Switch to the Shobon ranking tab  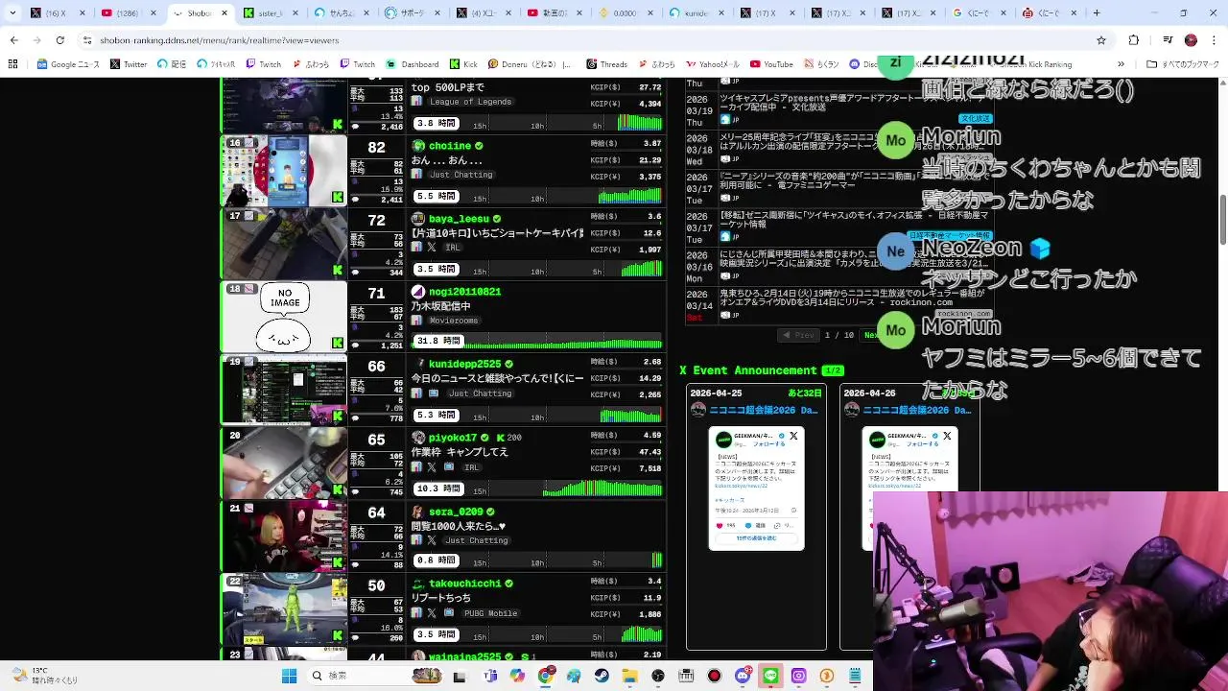tap(201, 13)
